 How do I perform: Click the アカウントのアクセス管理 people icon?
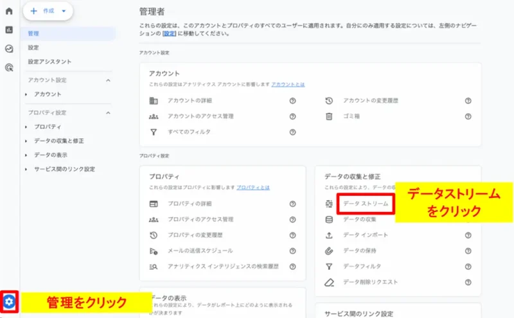point(154,116)
